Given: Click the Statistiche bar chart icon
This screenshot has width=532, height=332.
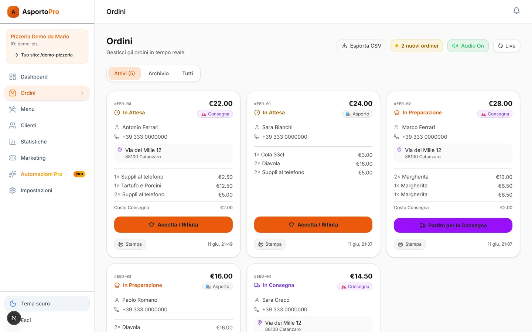Looking at the screenshot, I should click(13, 142).
